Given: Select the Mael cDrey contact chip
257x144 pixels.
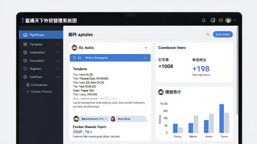Looking at the screenshot, I should tap(129, 119).
